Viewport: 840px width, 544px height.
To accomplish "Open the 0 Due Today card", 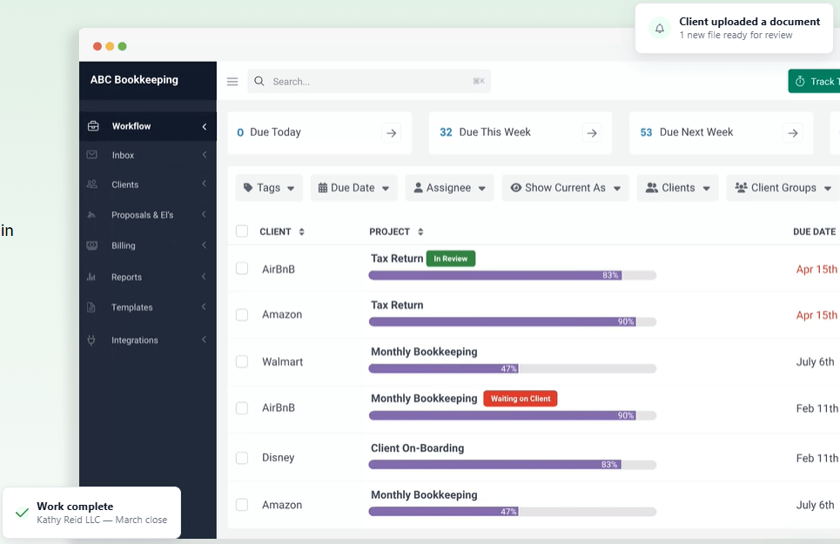I will point(319,133).
